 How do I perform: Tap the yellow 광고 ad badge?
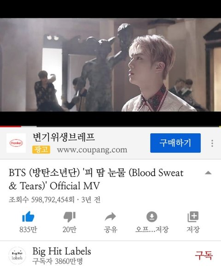41,150
